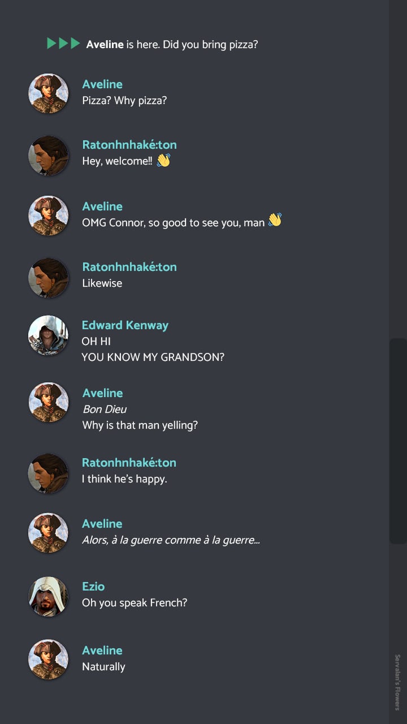Screen dimensions: 407x724
Task: Open Edward Kenway's hooded avatar
Action: coord(49,335)
